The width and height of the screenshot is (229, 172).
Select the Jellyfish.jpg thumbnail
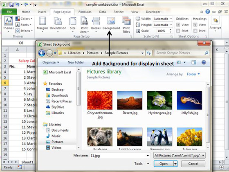point(189,100)
